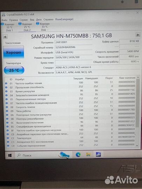Screen dimensions: 142x189
Task: Select row 01 Частота ошибок чтения
Action: (x=70, y=83)
